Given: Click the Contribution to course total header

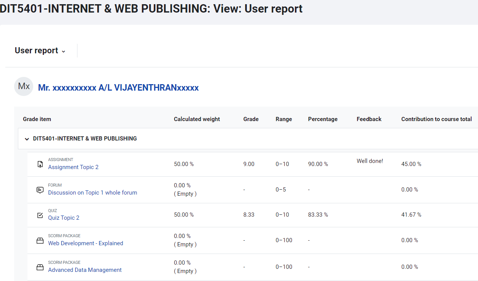Looking at the screenshot, I should pos(436,119).
